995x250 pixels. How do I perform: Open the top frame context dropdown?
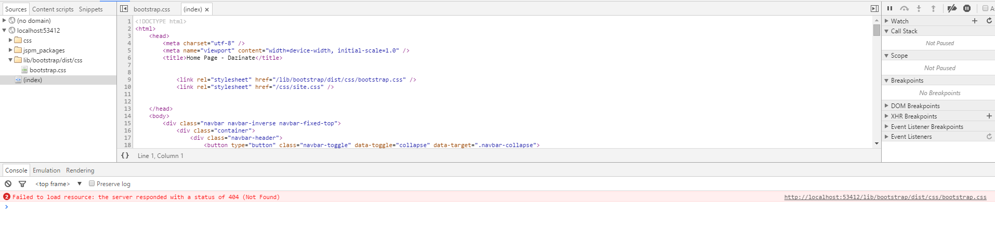click(58, 183)
